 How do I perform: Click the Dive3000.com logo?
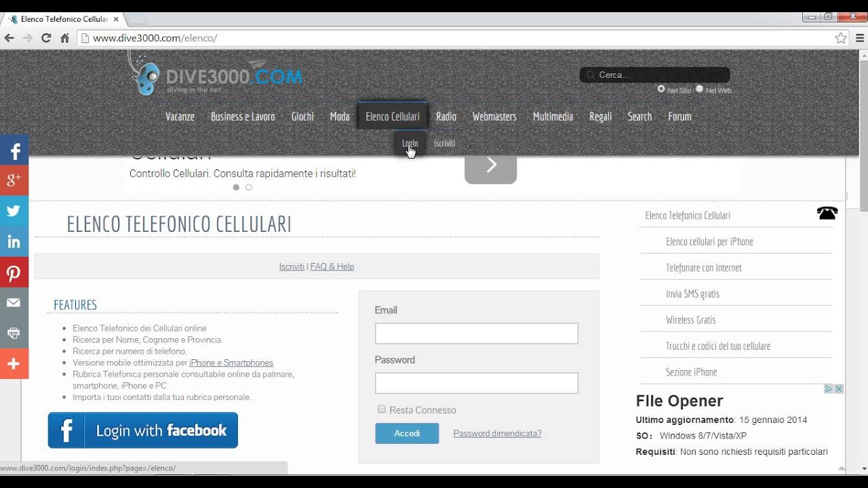click(216, 73)
